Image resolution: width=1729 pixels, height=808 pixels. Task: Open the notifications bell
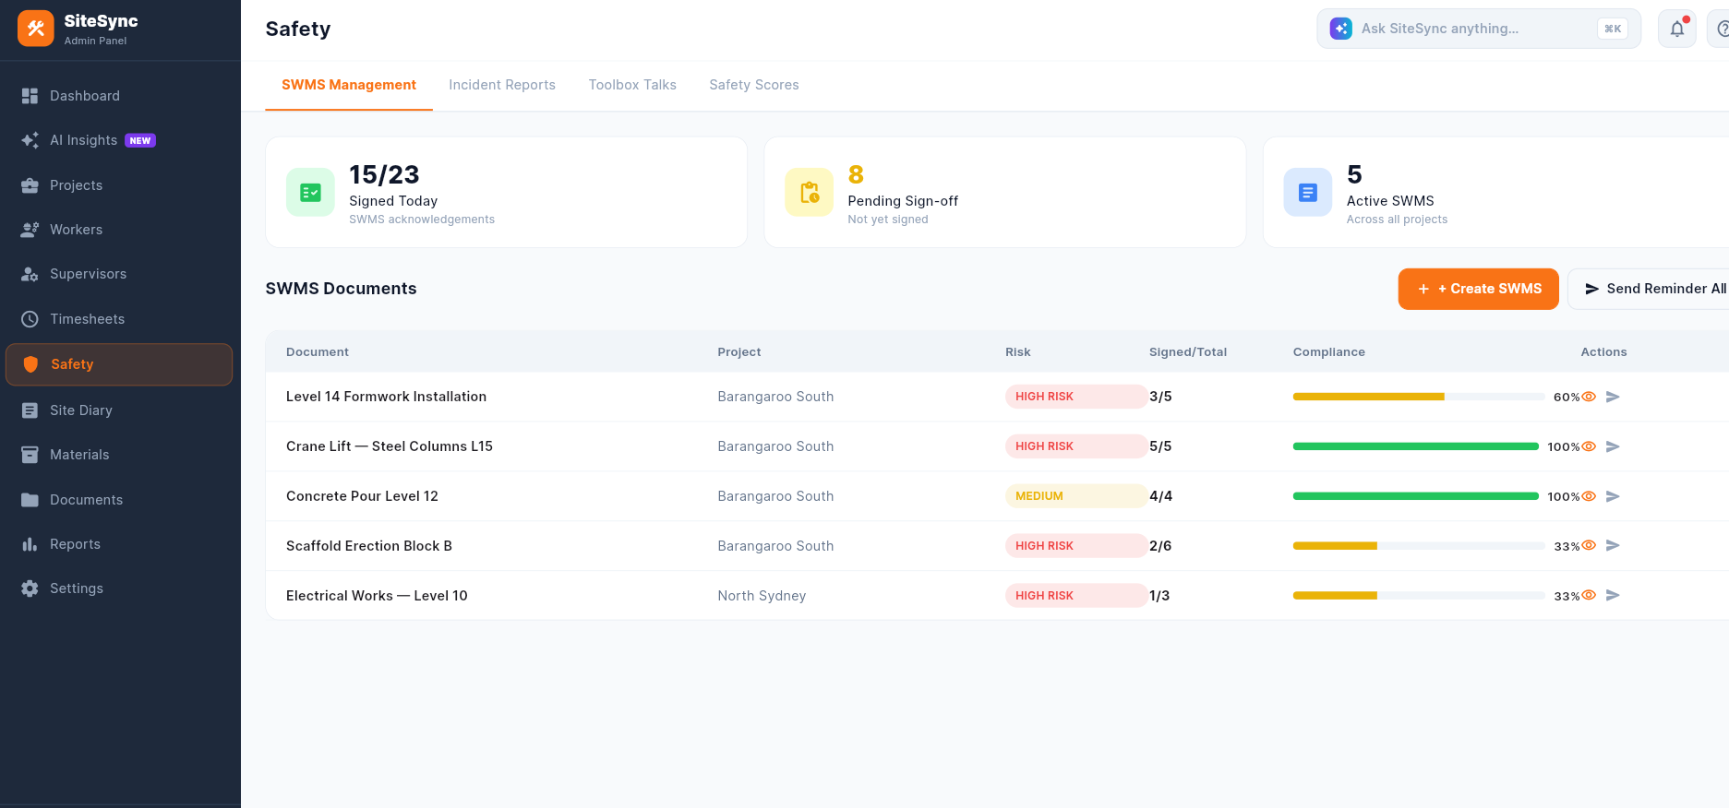pyautogui.click(x=1677, y=29)
